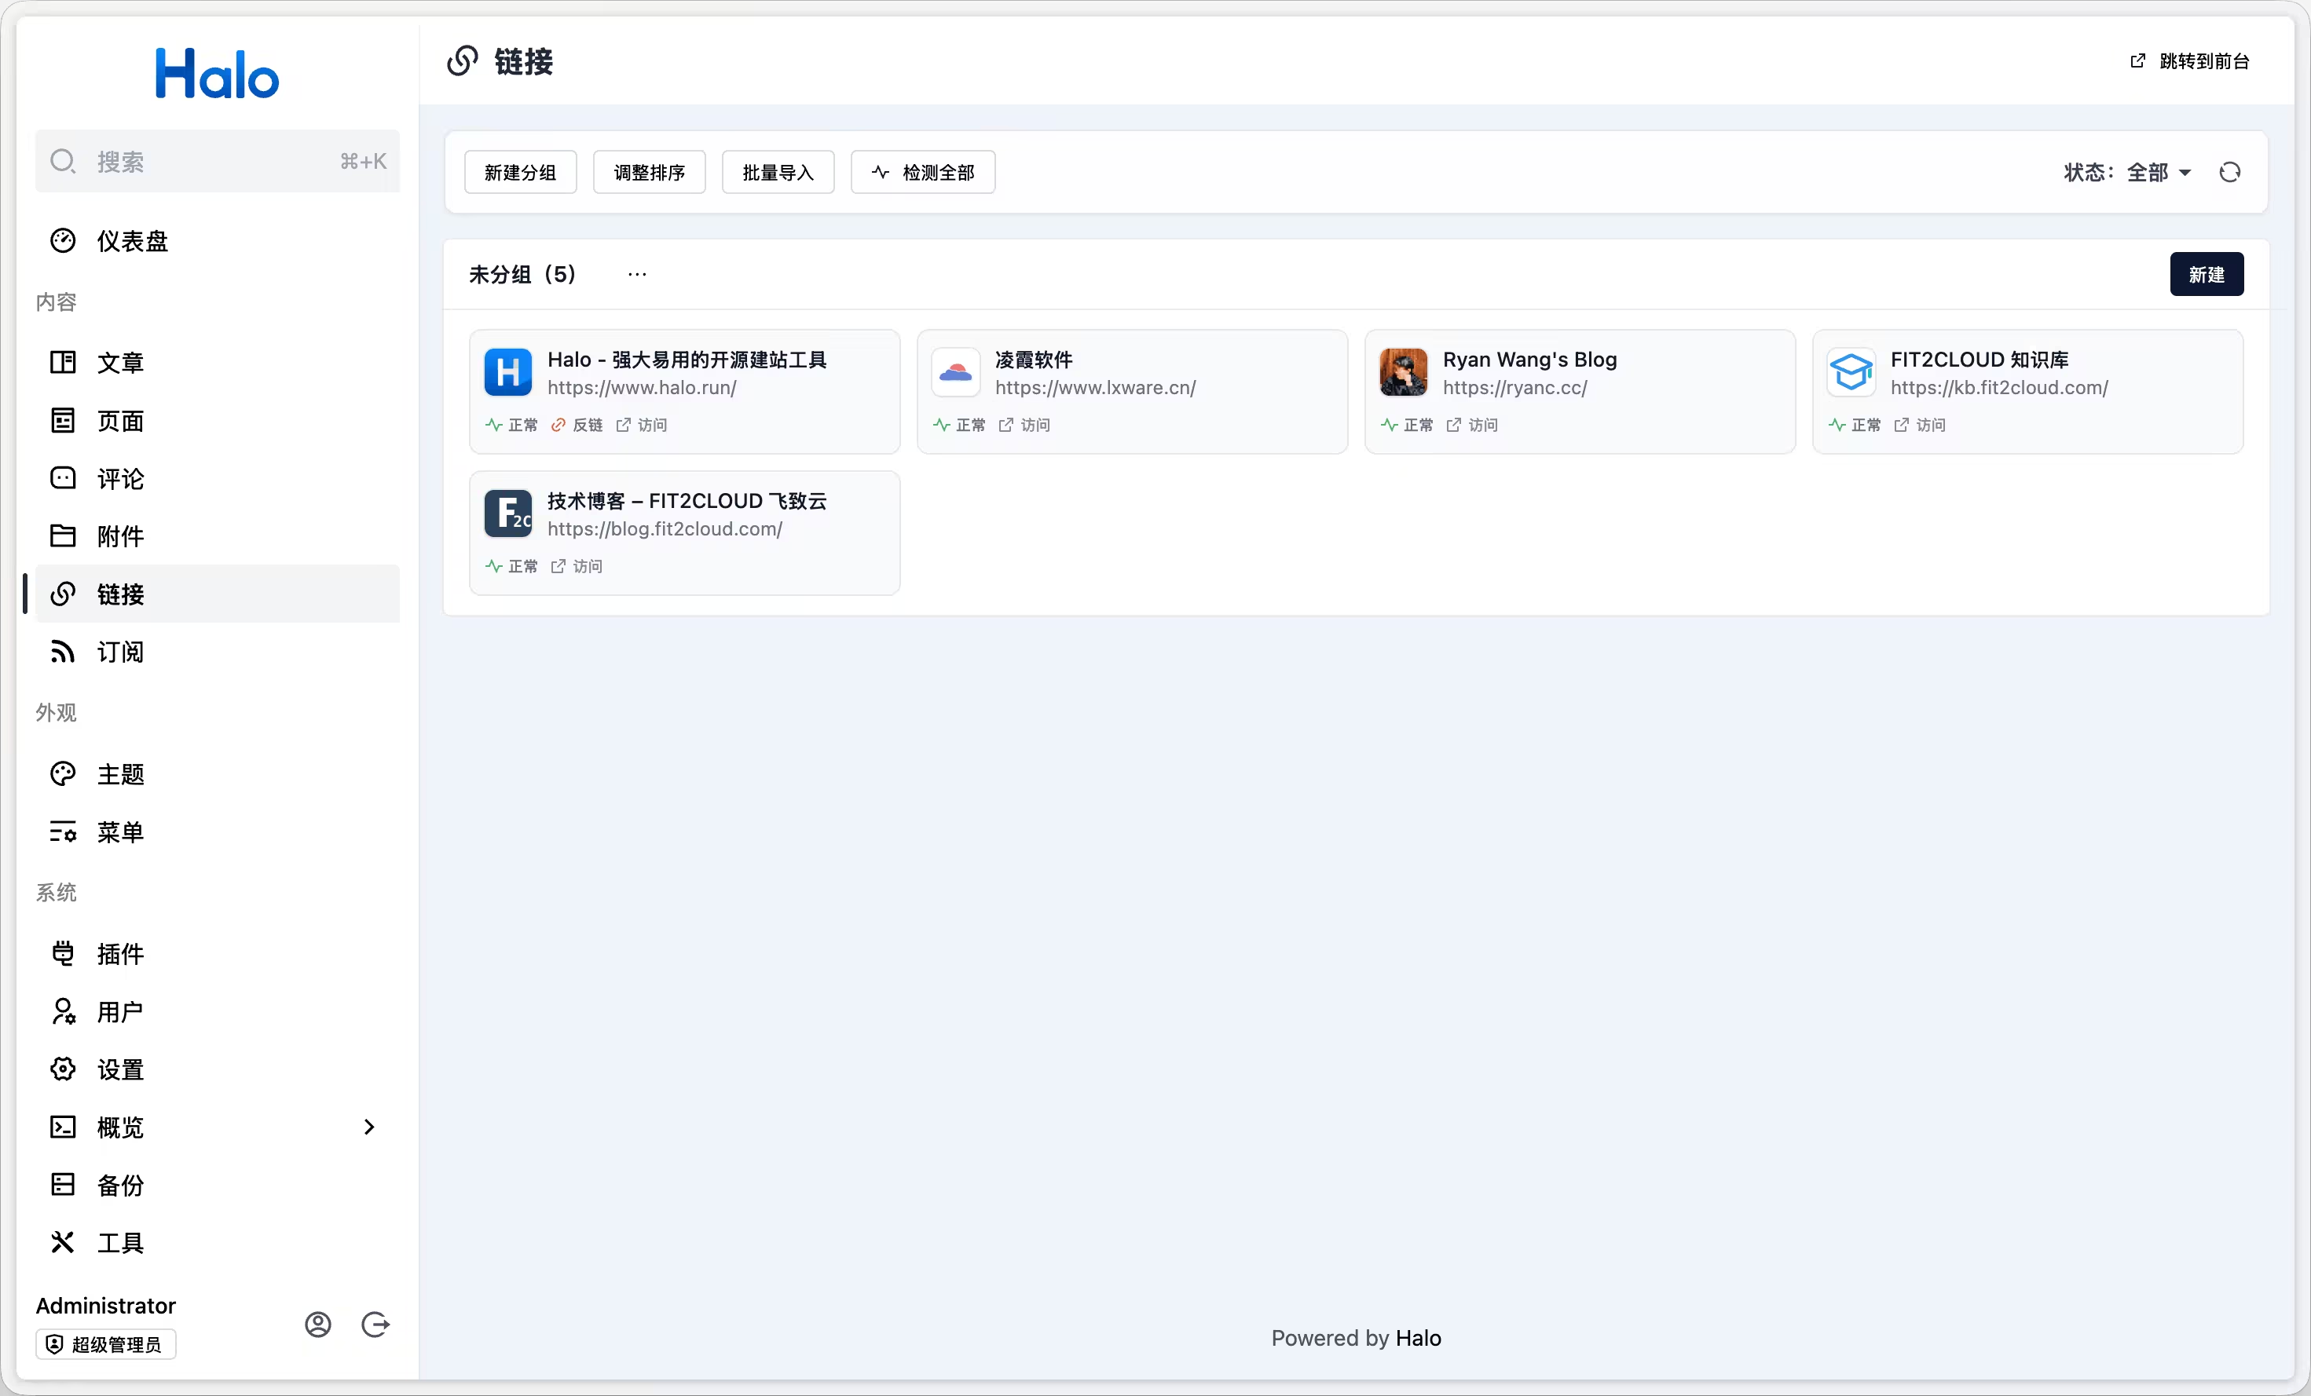Click title 'Halo - 强大易用的开源建站工具'
Screen dimensions: 2311x1396
pos(687,359)
